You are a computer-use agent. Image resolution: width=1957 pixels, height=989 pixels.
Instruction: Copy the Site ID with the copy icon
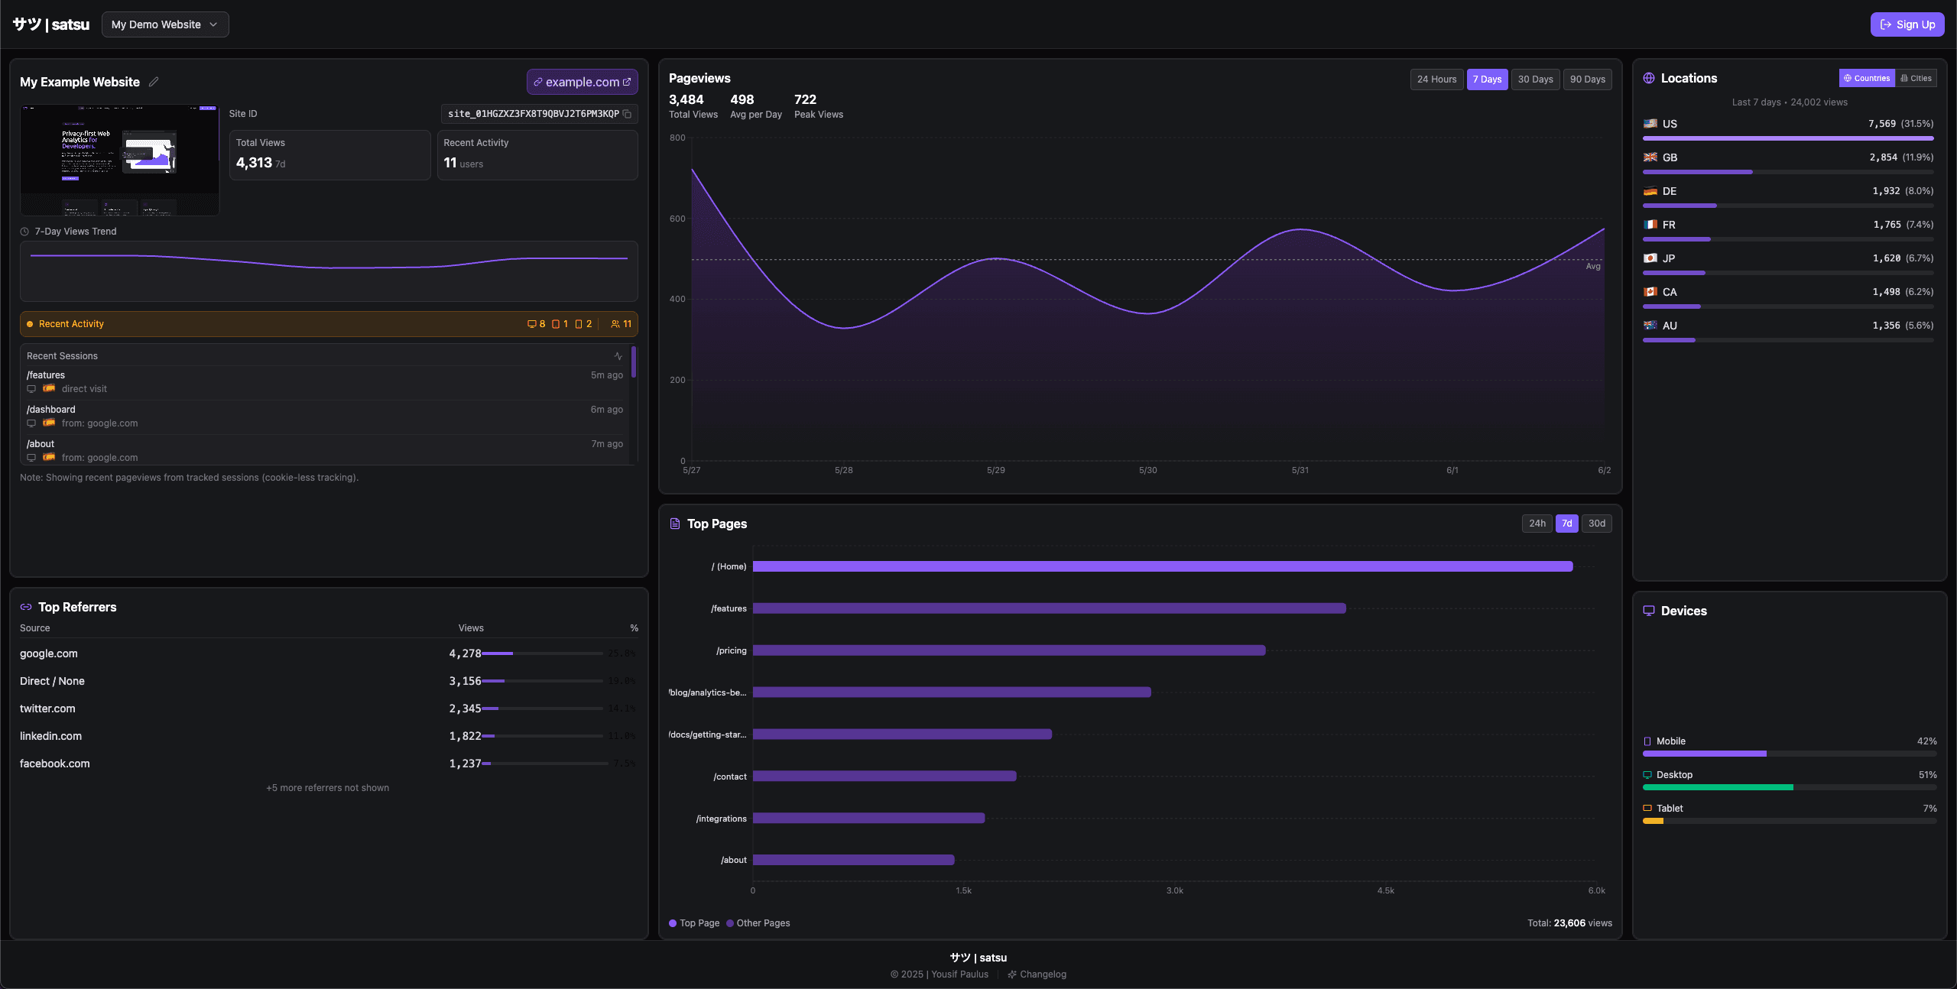pos(627,114)
